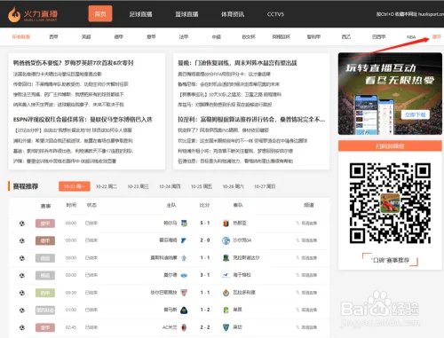This screenshot has width=444, height=338.
Task: Switch to the 10-26 周六 date tab
Action: pos(233,186)
